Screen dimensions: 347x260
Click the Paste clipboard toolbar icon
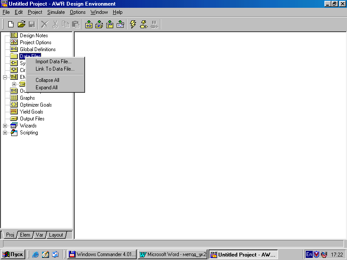pyautogui.click(x=75, y=24)
